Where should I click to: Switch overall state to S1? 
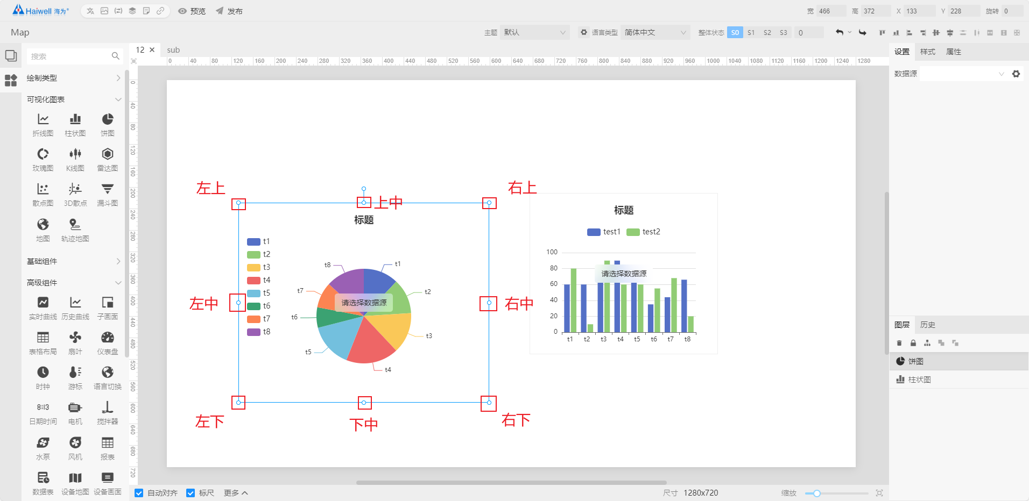pos(751,32)
